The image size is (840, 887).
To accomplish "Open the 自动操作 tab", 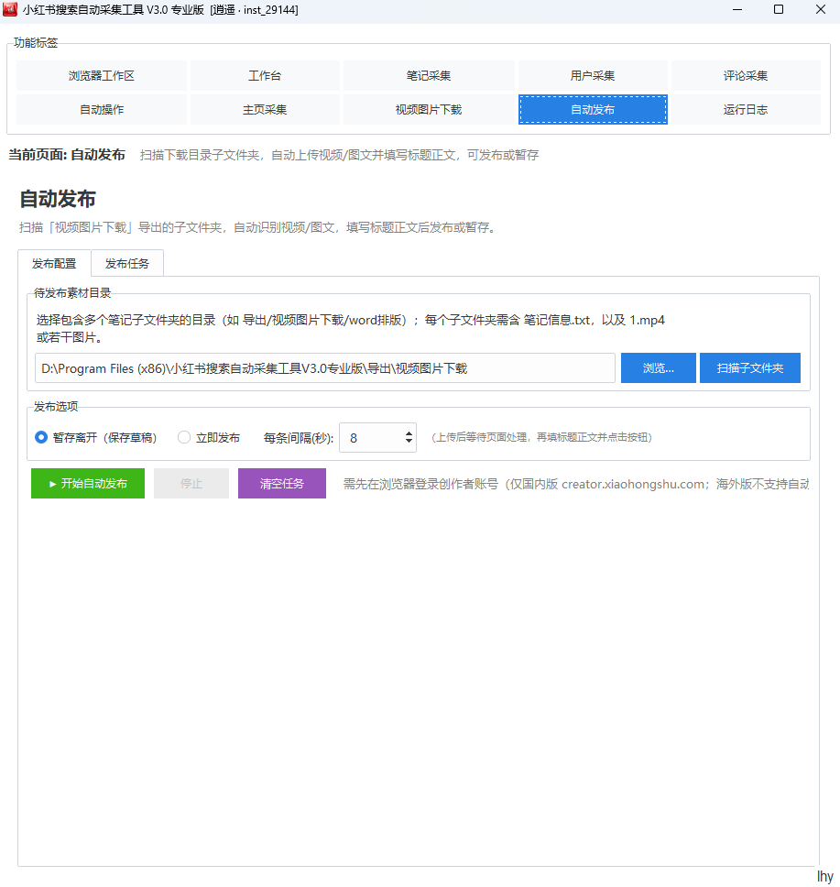I will (x=102, y=110).
